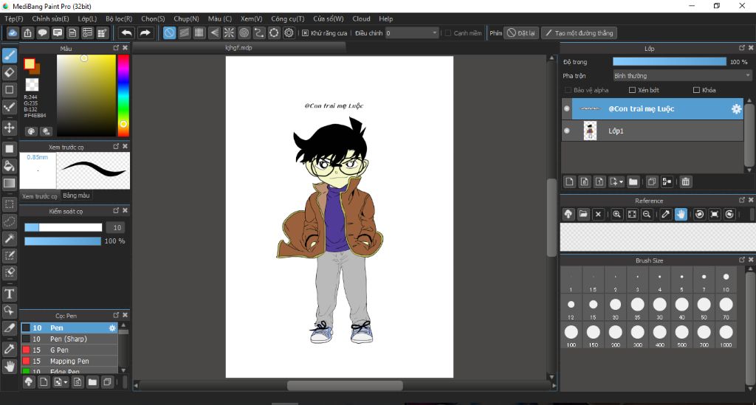Viewport: 756px width, 405px height.
Task: Open Chỉnh sửa(E) menu
Action: [51, 18]
